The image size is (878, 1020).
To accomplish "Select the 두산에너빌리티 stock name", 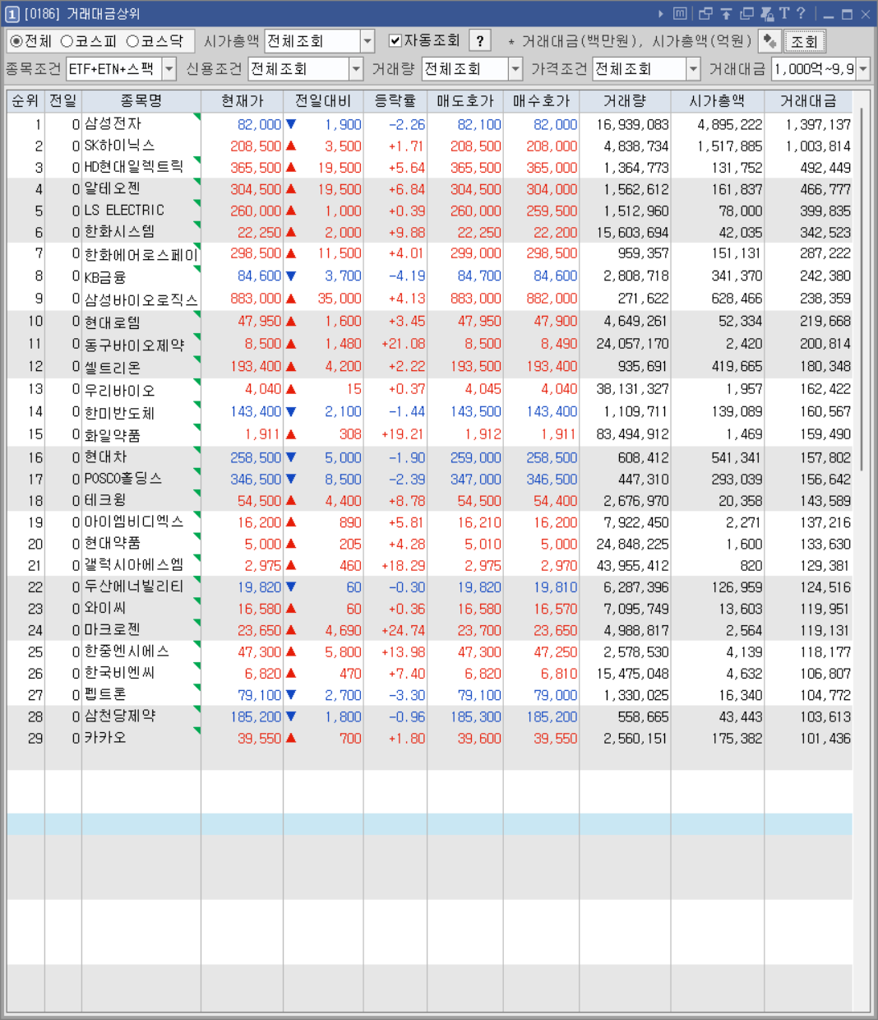I will (x=134, y=586).
